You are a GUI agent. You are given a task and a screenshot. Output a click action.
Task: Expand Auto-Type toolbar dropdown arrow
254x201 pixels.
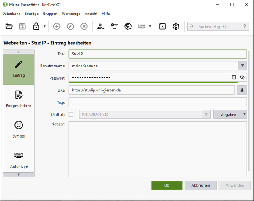tap(150, 26)
